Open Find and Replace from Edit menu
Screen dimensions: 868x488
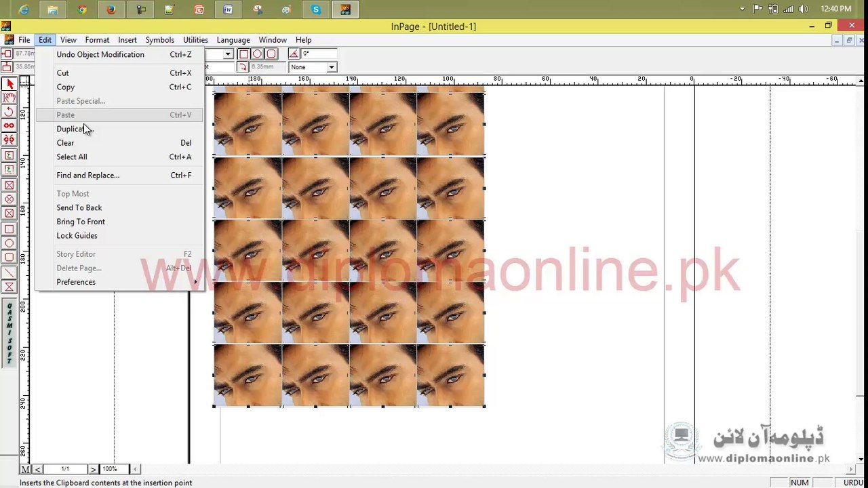pyautogui.click(x=120, y=175)
